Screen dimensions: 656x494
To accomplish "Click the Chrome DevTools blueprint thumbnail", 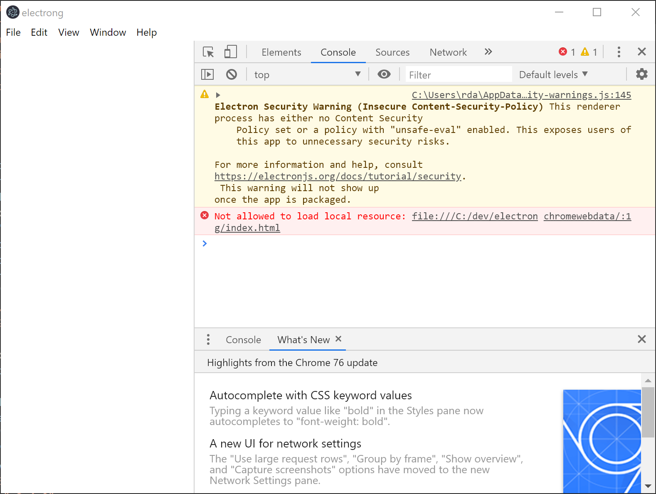I will click(602, 441).
